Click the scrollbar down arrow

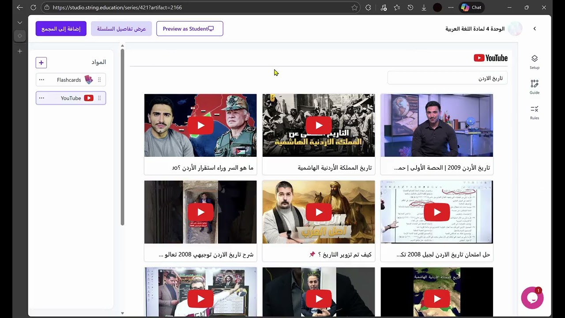122,313
